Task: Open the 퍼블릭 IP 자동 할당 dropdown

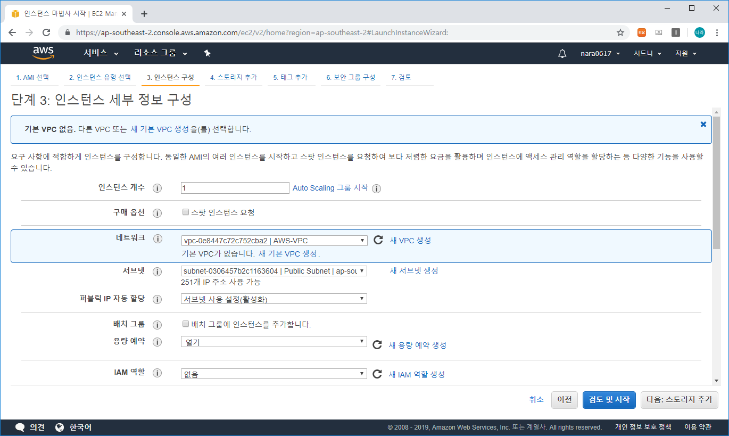Action: (274, 299)
